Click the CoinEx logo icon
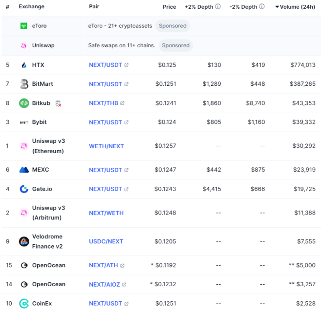Screen dimensions: 321x313 24,304
